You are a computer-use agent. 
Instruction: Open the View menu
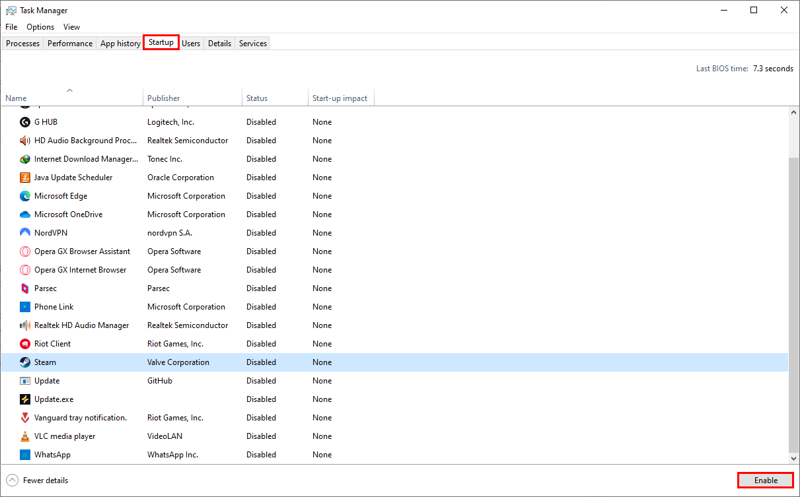[x=71, y=27]
